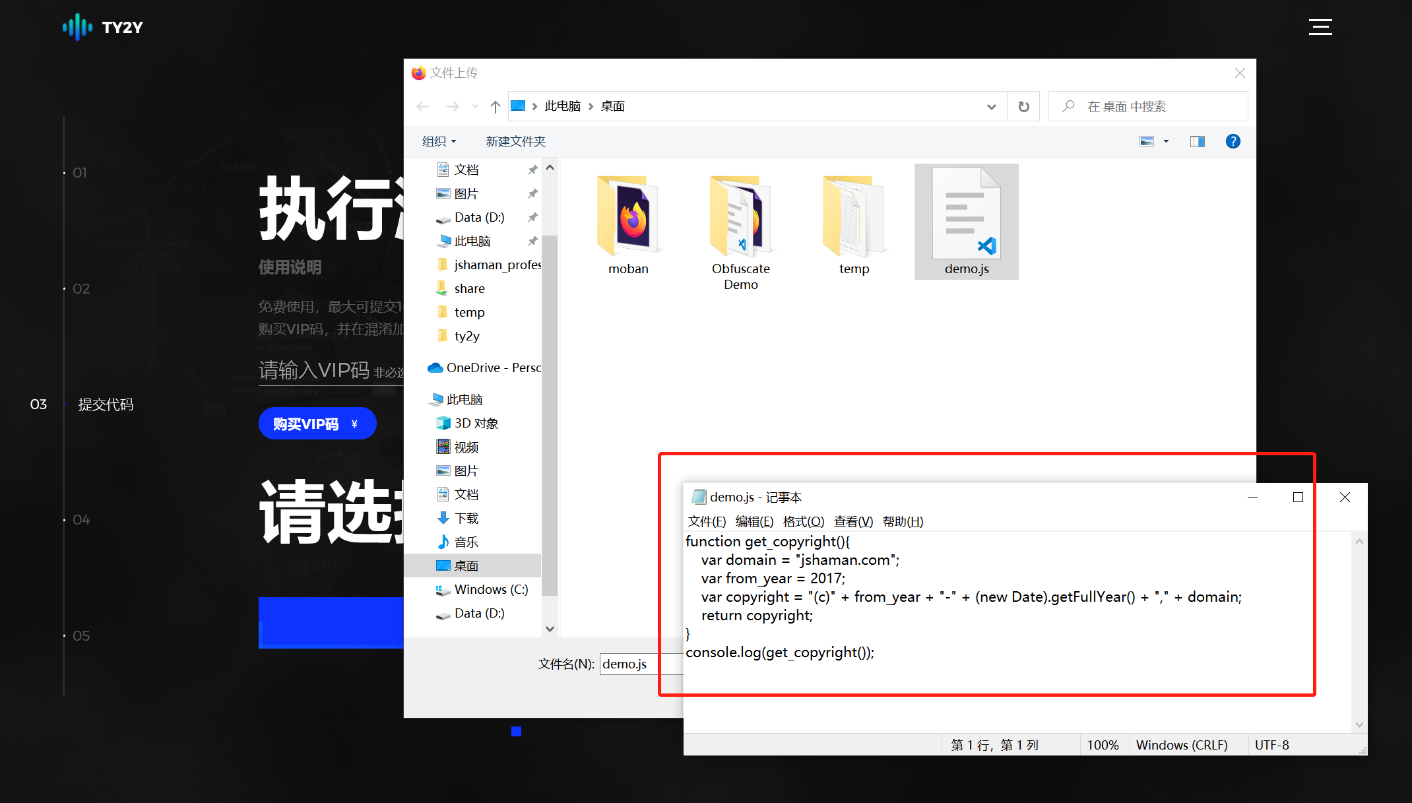This screenshot has height=803, width=1412.
Task: Click the refresh button in file dialog
Action: pyautogui.click(x=1023, y=107)
